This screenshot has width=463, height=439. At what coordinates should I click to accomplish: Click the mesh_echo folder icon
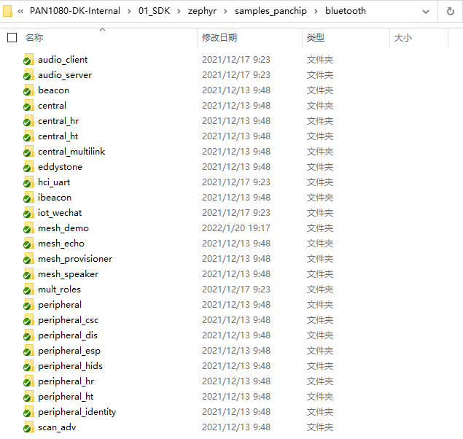[28, 244]
